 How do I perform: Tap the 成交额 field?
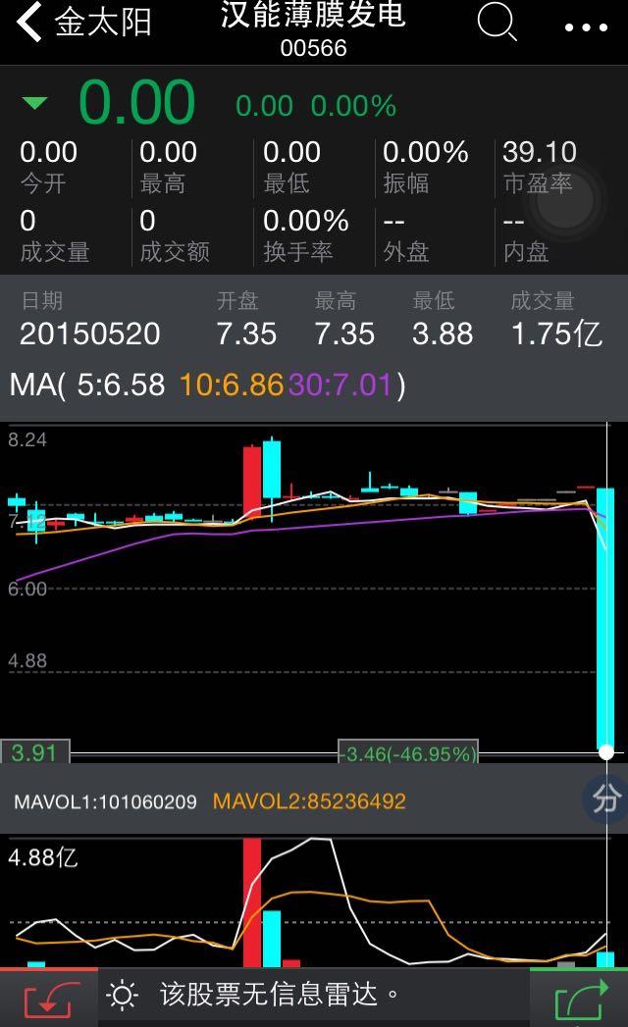175,236
